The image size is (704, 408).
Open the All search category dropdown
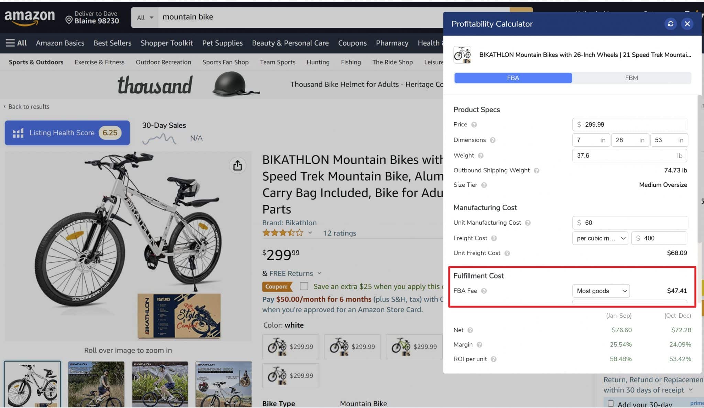[145, 17]
